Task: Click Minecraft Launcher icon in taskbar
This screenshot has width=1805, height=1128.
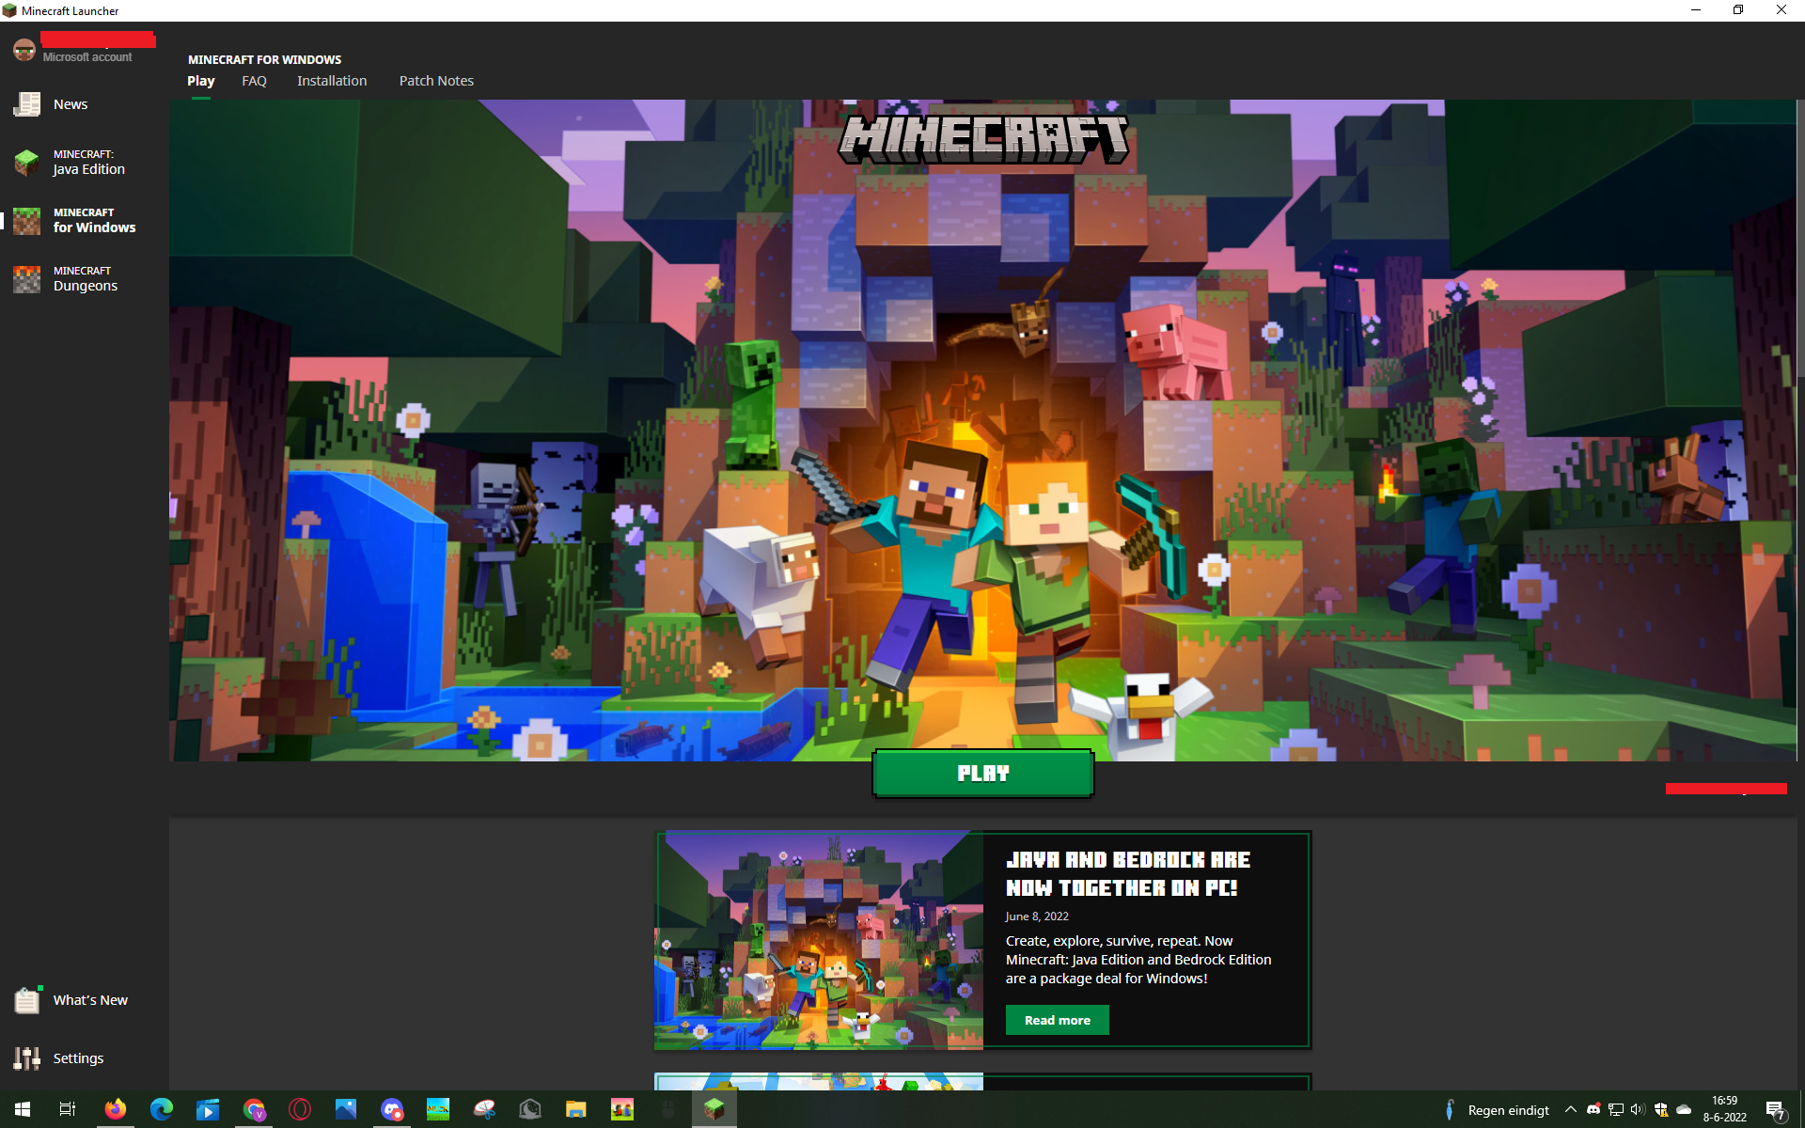Action: 714,1109
